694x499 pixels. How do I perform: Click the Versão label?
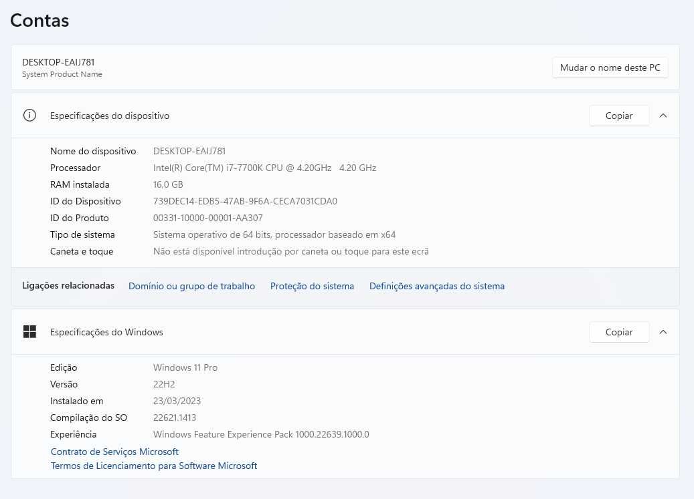point(64,384)
